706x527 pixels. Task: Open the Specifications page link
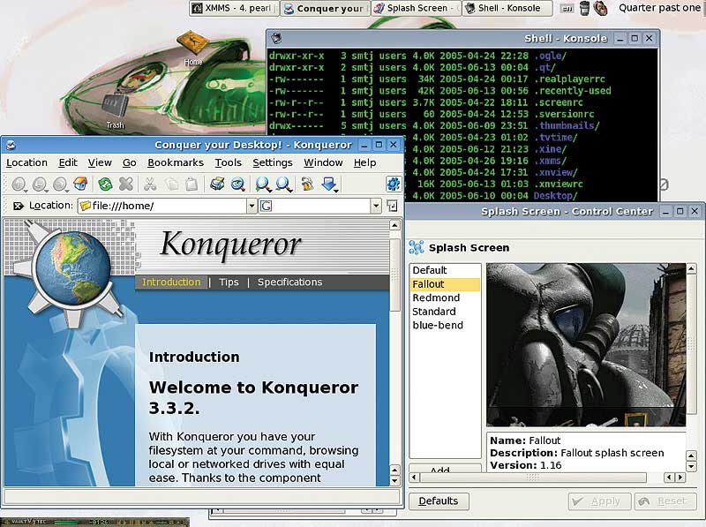(x=290, y=282)
